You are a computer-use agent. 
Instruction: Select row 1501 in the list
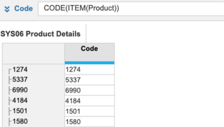pos(34,111)
